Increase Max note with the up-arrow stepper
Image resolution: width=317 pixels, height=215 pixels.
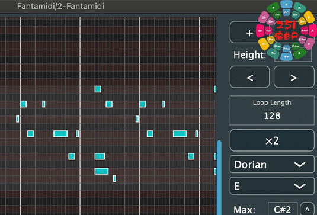click(x=308, y=209)
